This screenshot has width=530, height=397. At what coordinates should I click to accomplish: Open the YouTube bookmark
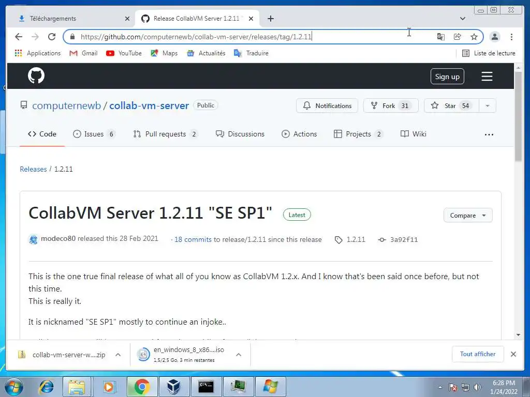pos(124,53)
